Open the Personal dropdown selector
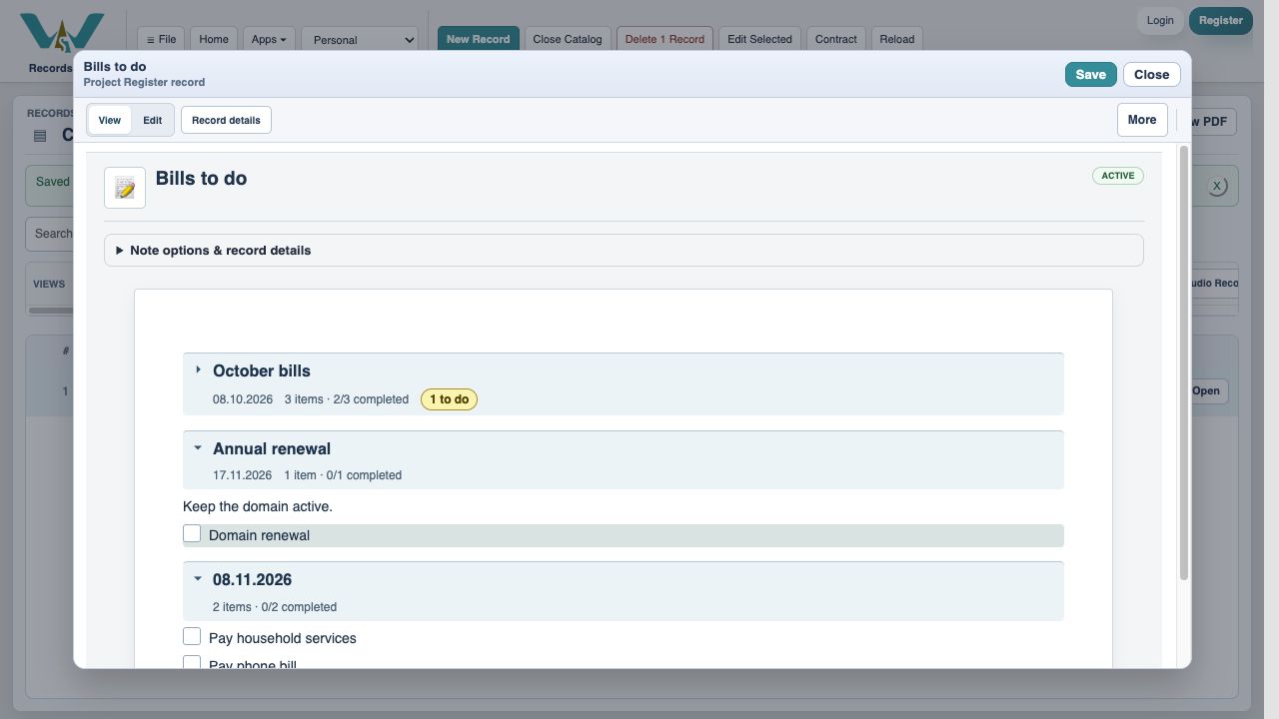1279x719 pixels. (x=360, y=39)
